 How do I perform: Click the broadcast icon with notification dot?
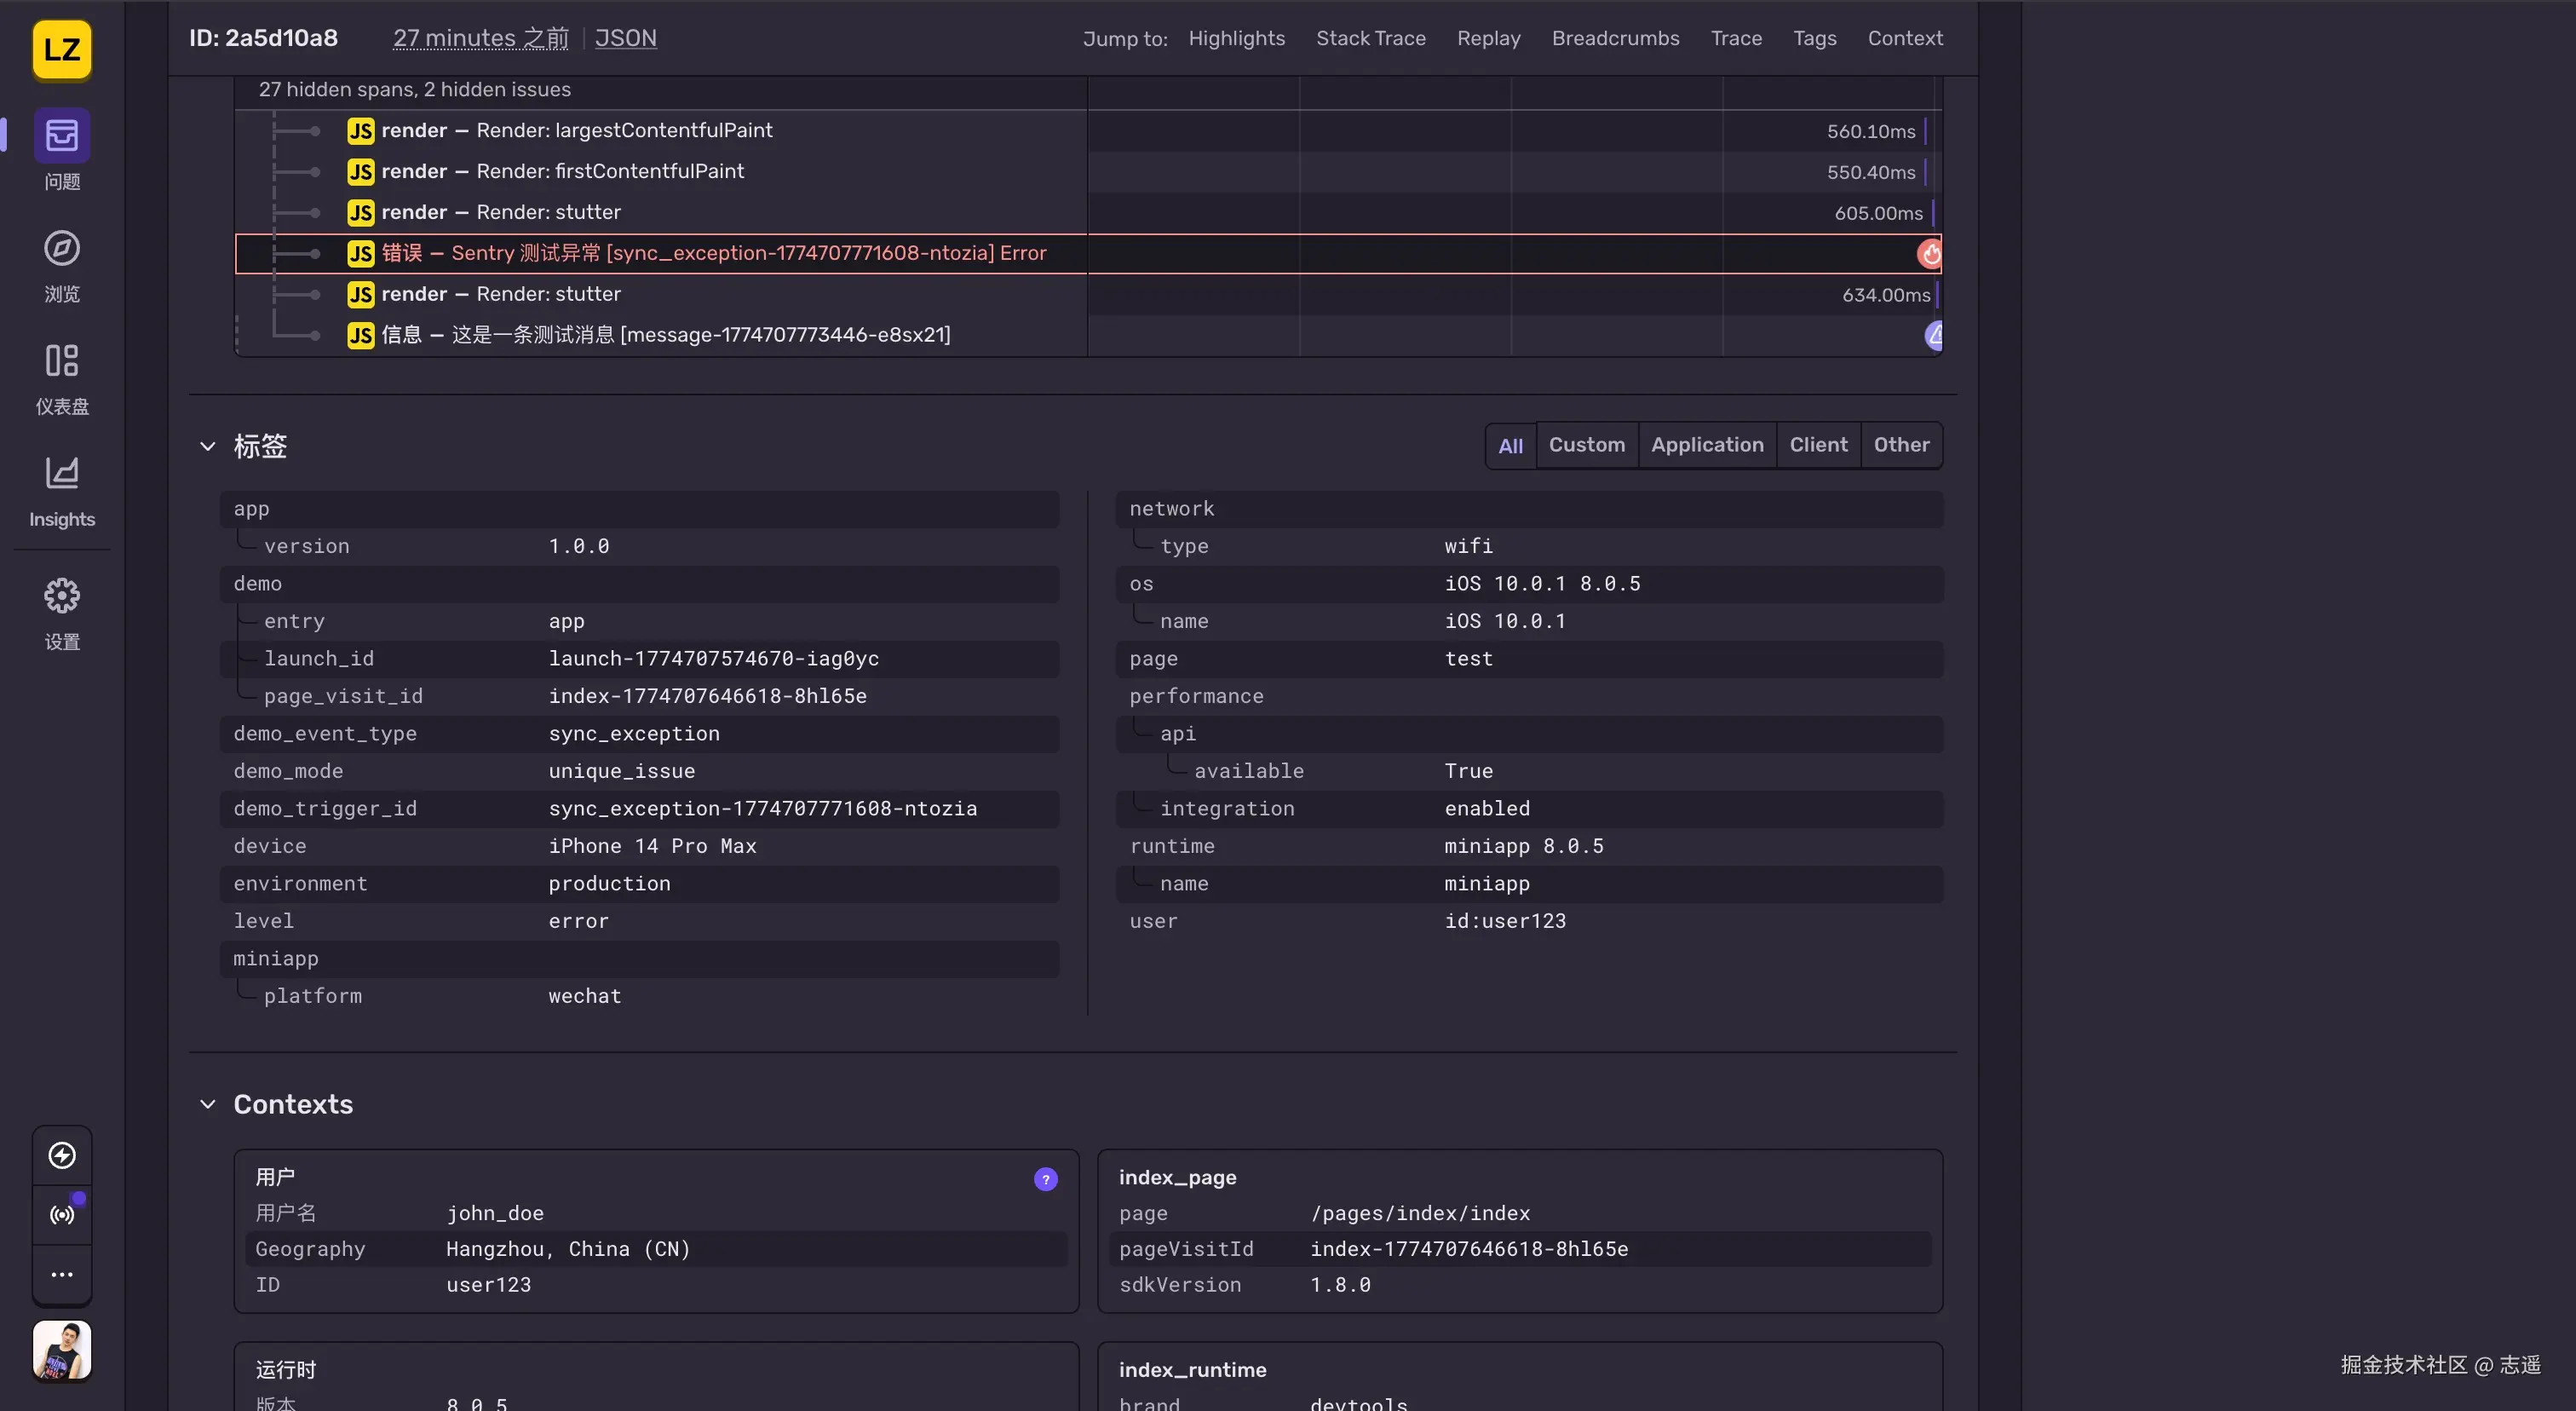coord(61,1215)
